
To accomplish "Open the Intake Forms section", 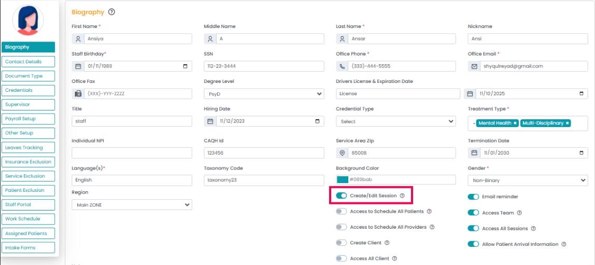I will click(28, 247).
